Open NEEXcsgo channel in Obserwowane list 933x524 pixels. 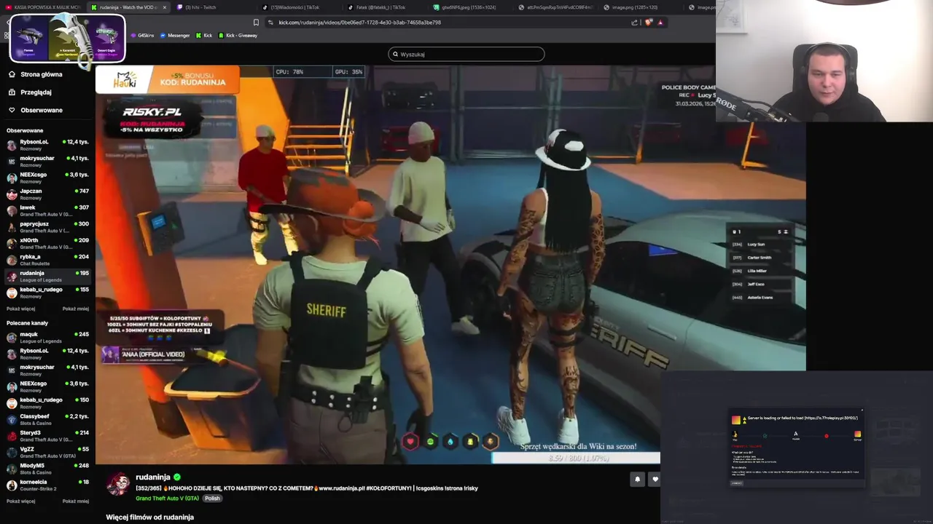pos(48,177)
